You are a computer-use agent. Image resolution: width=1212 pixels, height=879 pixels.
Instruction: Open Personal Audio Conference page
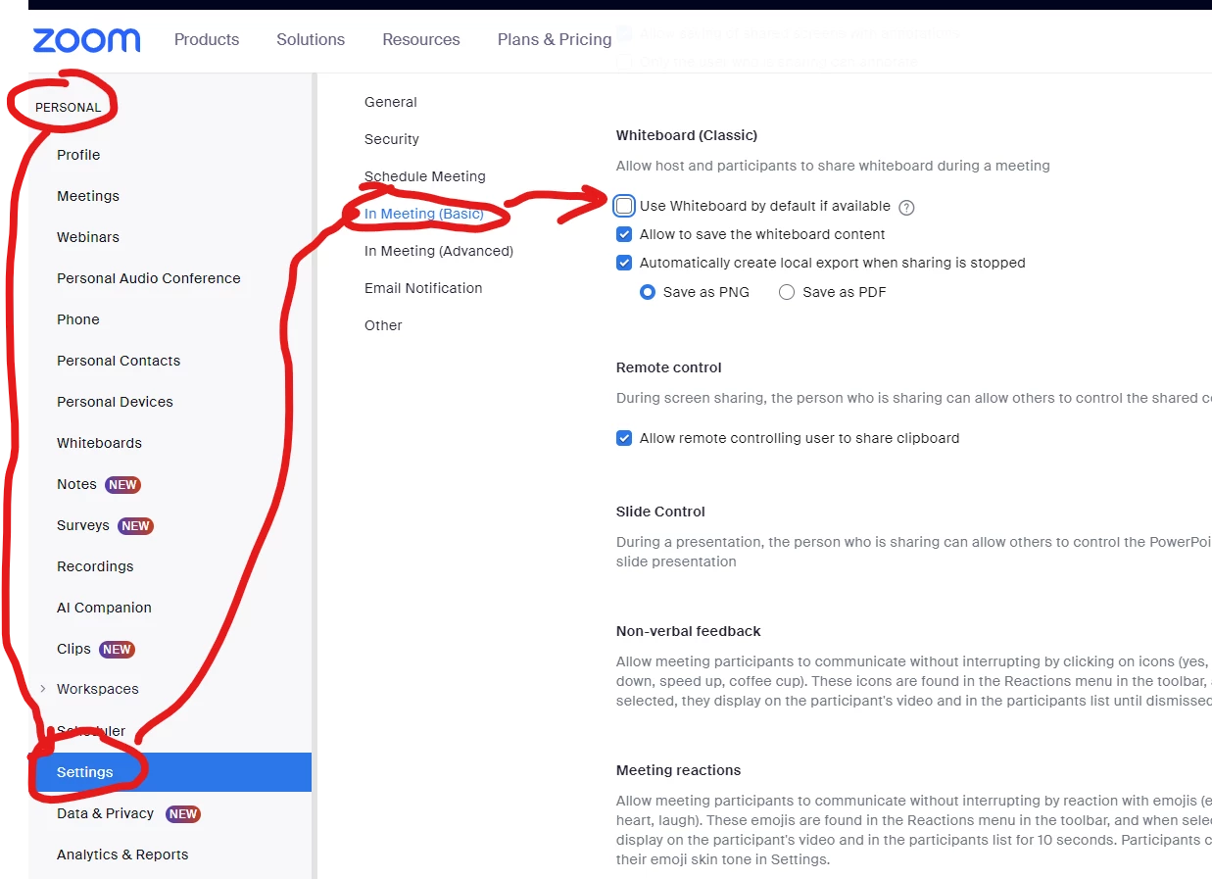149,278
